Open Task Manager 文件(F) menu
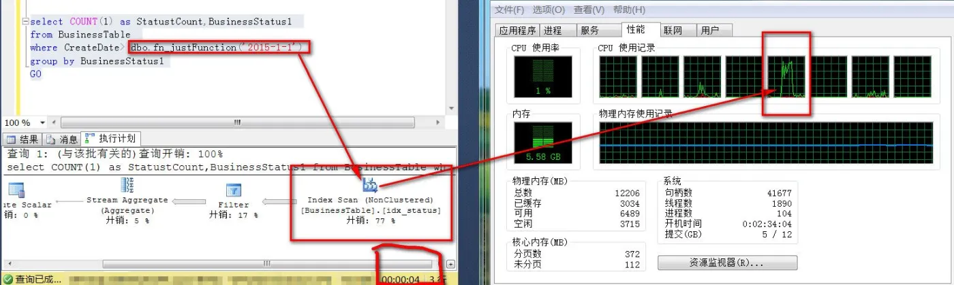Screen dimensions: 954x285 (x=510, y=10)
